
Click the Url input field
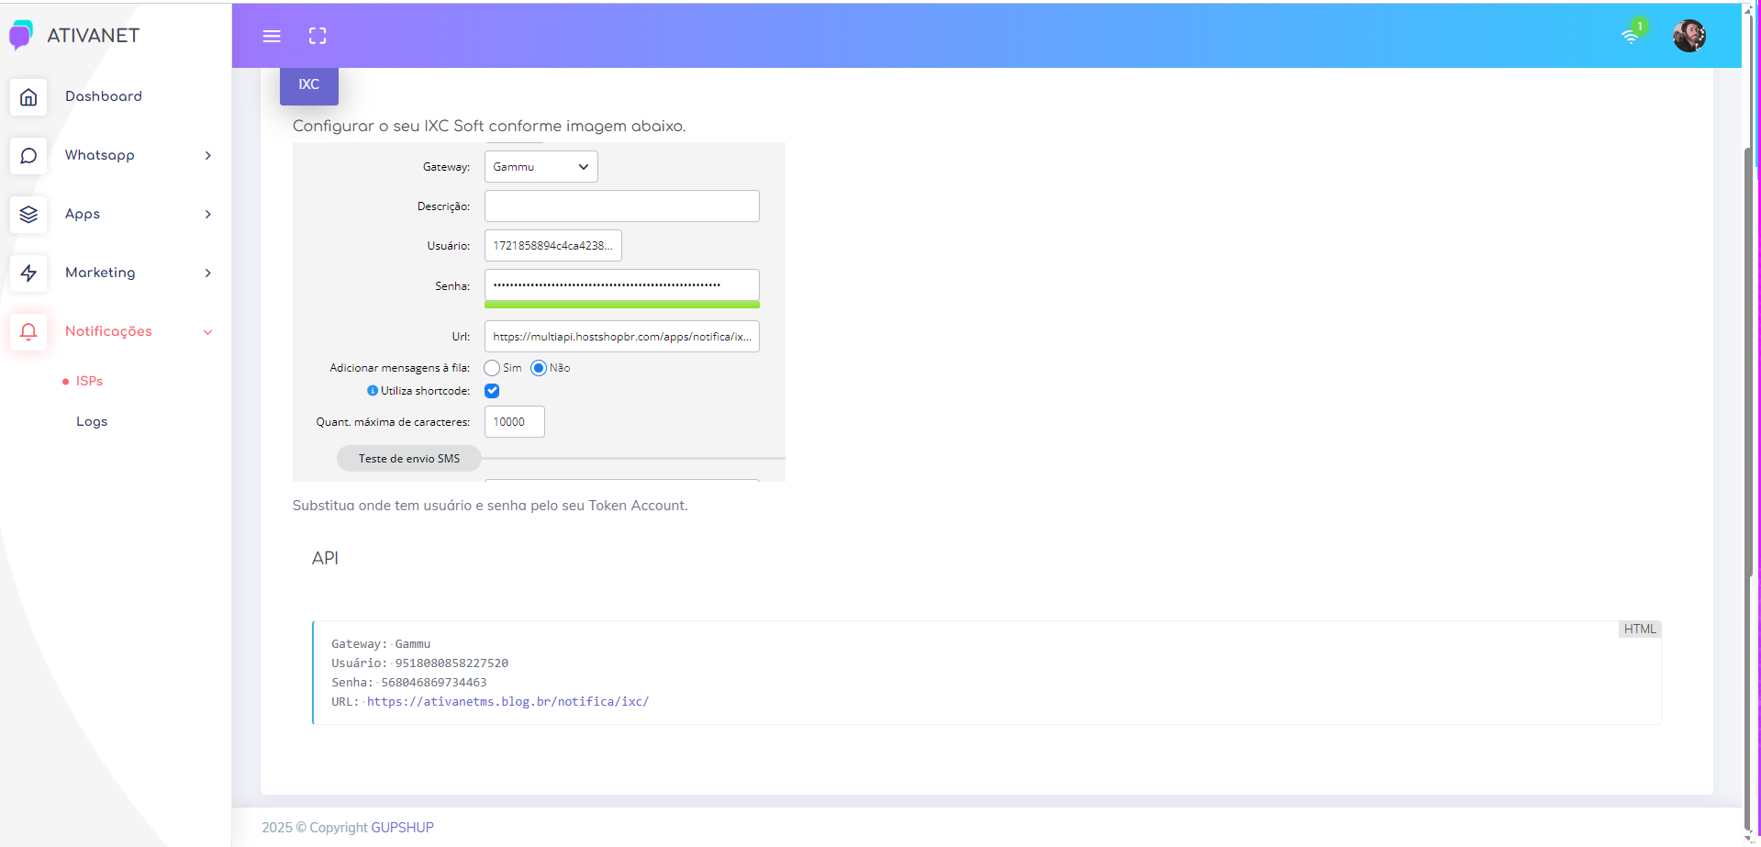point(622,337)
